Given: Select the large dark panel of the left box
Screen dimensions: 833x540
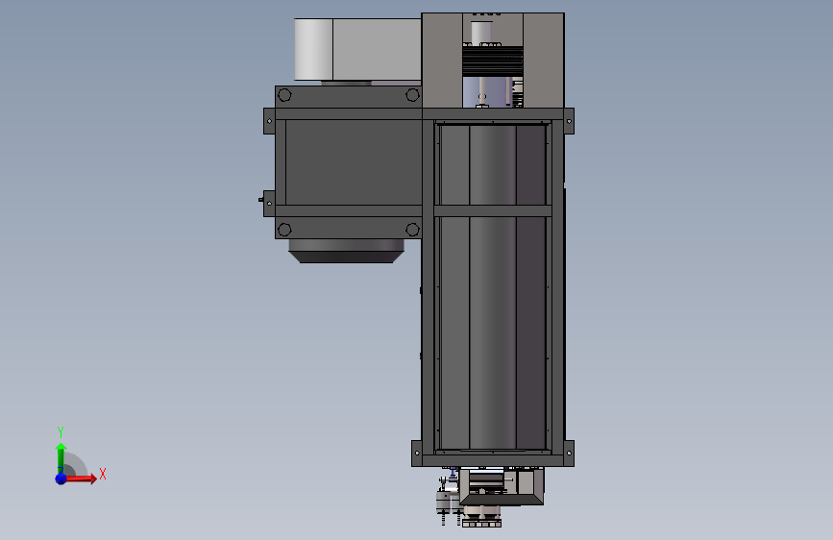Looking at the screenshot, I should (354, 162).
